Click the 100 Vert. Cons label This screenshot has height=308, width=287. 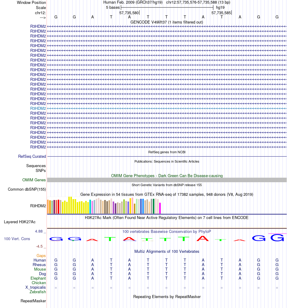[17, 239]
